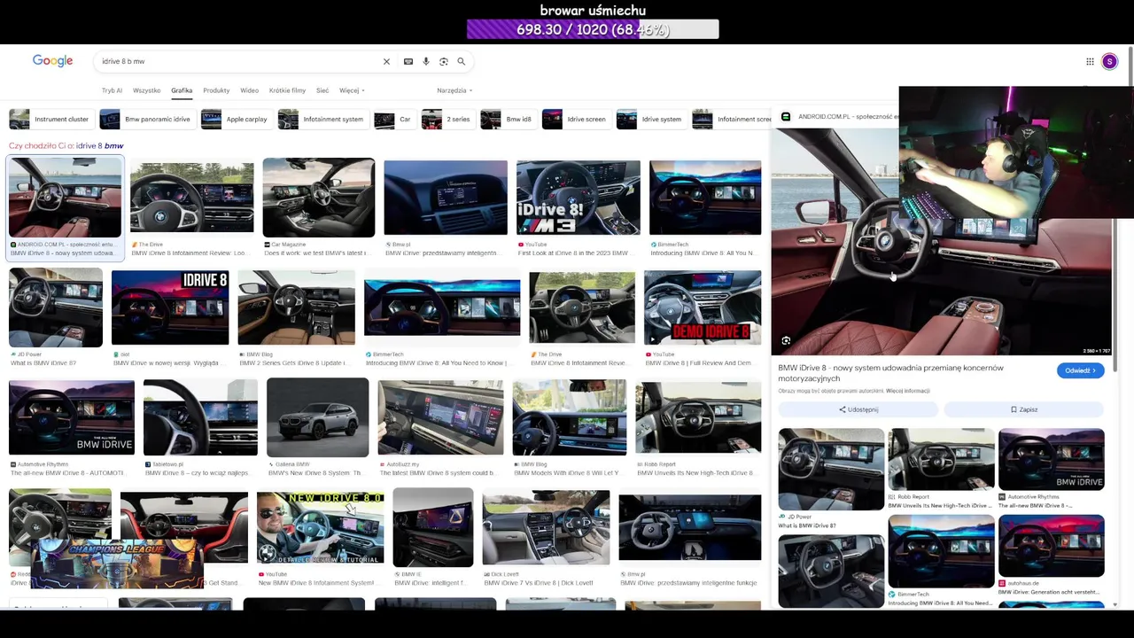The width and height of the screenshot is (1134, 638).
Task: Click the Odwiedź visit button
Action: [x=1080, y=370]
